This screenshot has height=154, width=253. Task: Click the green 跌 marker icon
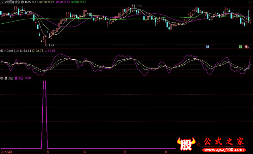tap(241, 47)
